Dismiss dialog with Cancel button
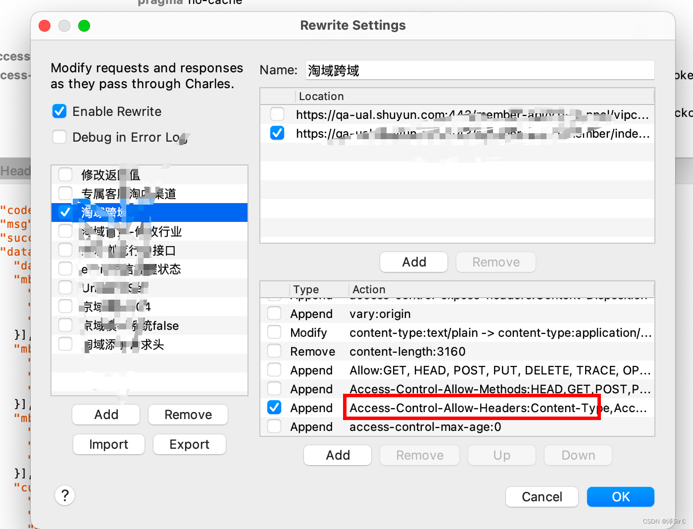The image size is (693, 529). (x=542, y=497)
